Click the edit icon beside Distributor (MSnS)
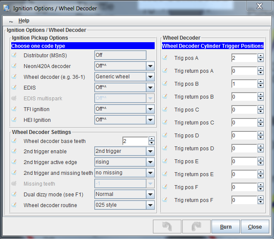274x239 pixels. [x=14, y=55]
